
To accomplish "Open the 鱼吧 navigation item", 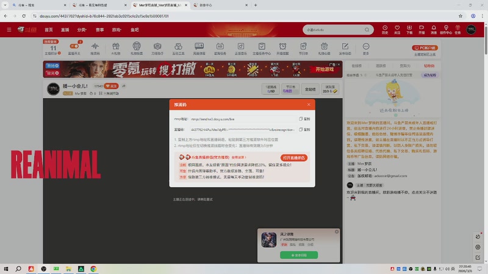I will tap(135, 30).
